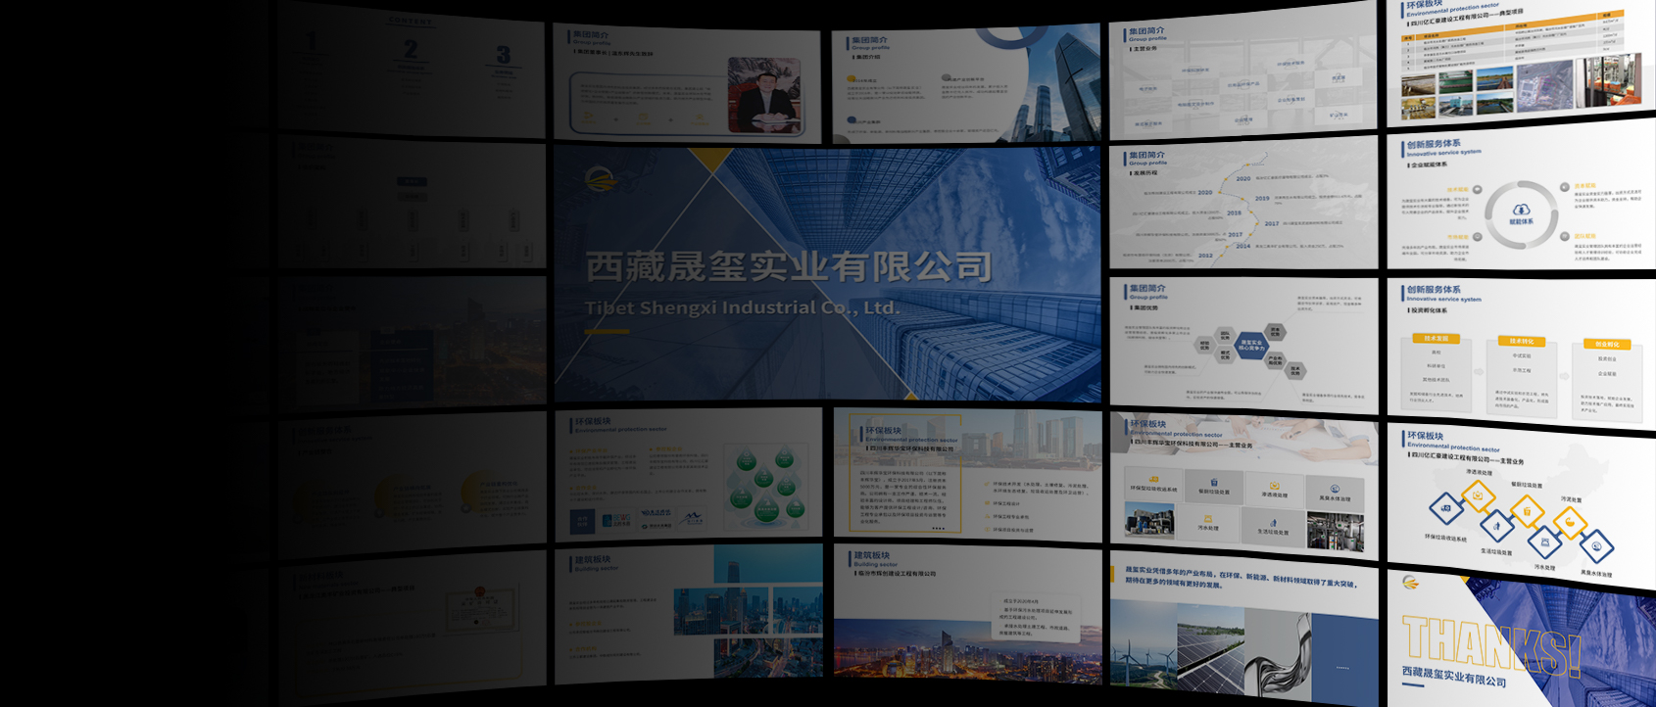1656x707 pixels.
Task: Open the 建筑板块 slide with wide skyline photo
Action: (x=967, y=611)
